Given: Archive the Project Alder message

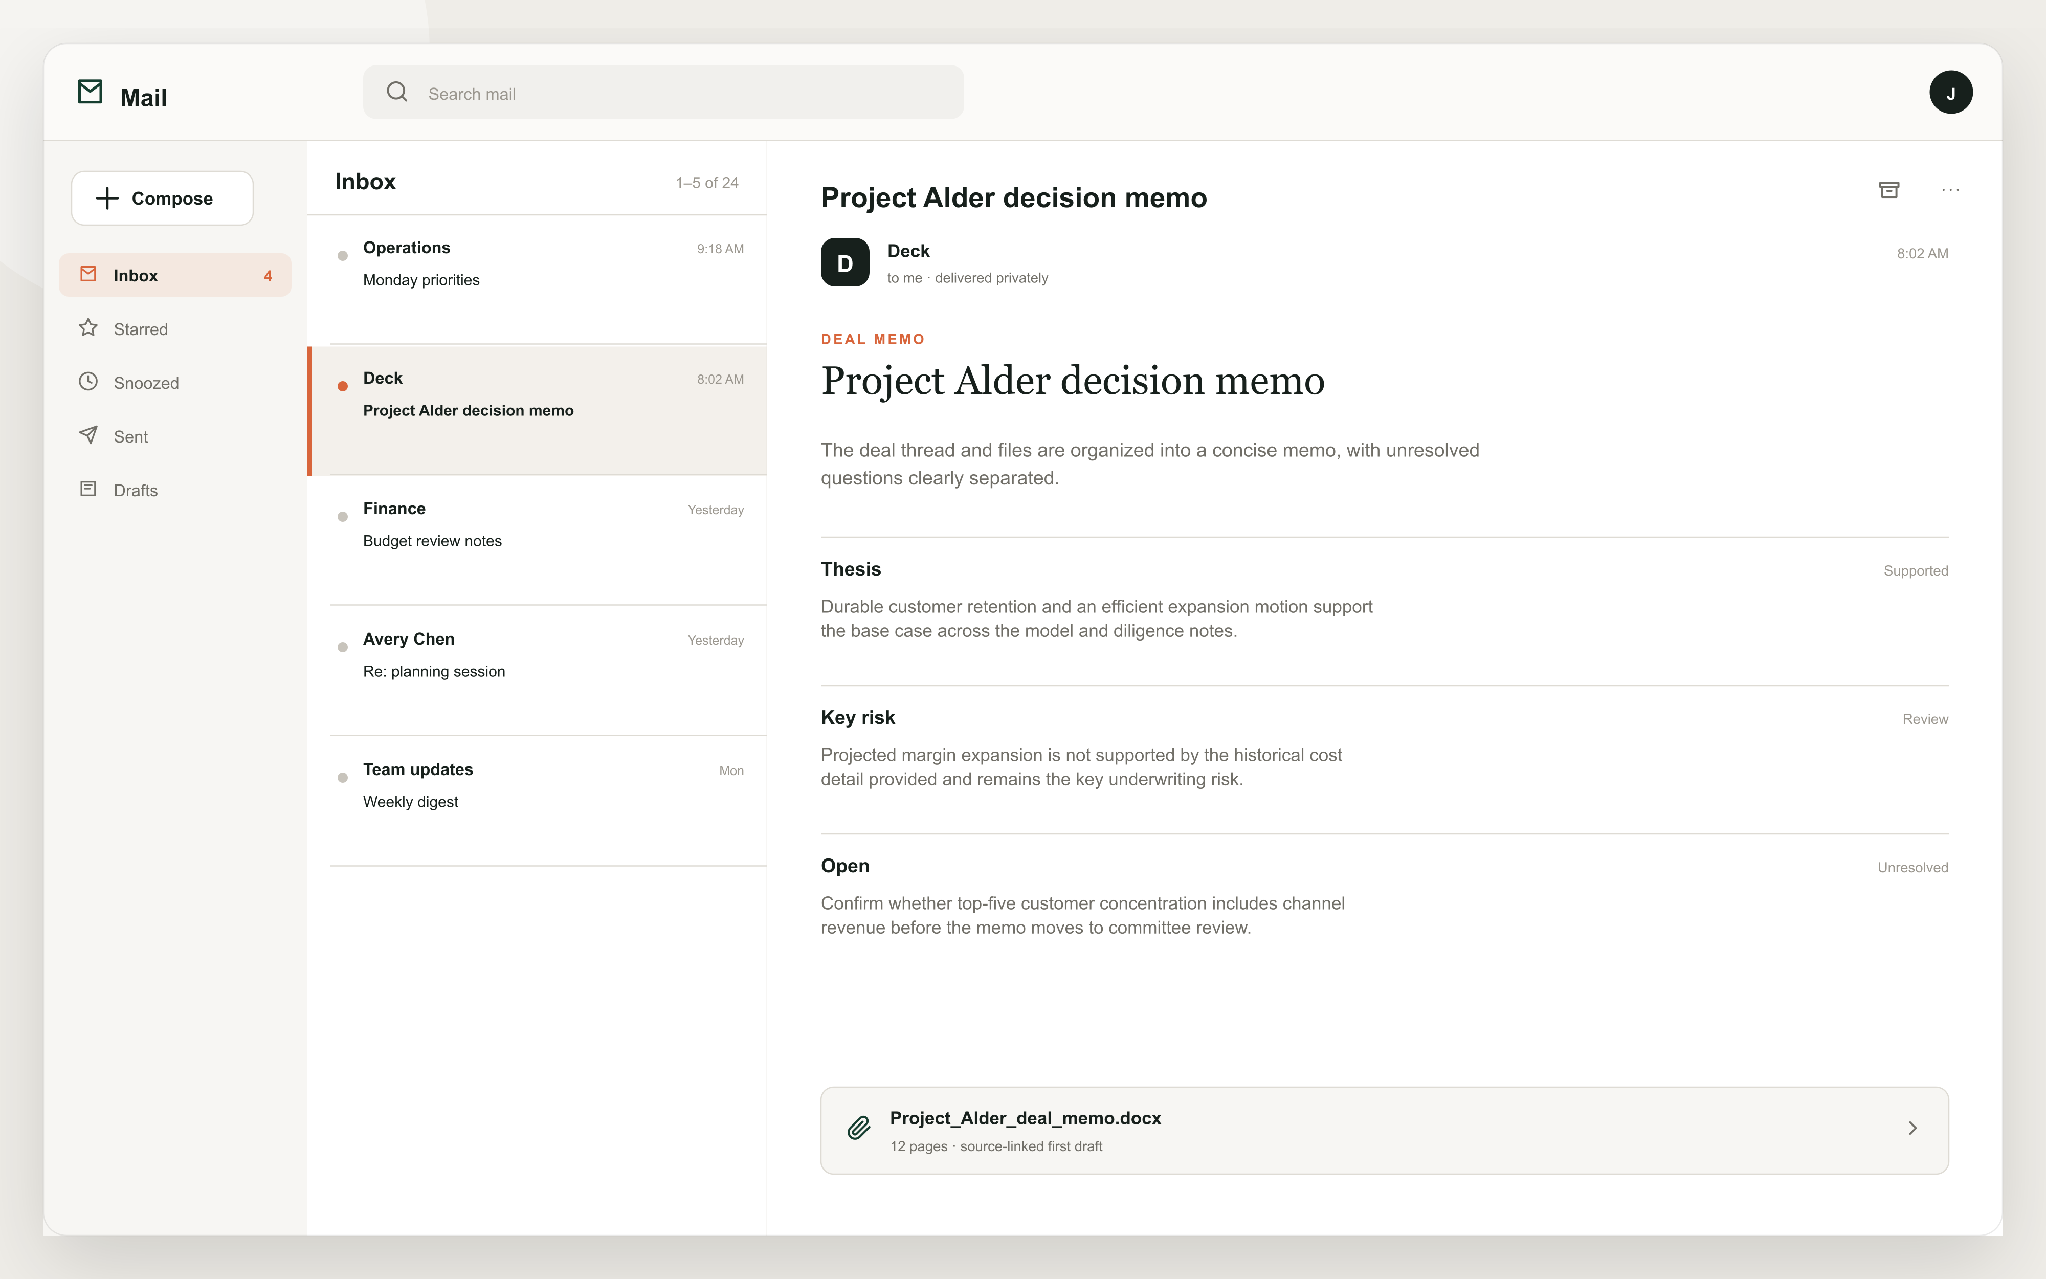Looking at the screenshot, I should pos(1889,189).
